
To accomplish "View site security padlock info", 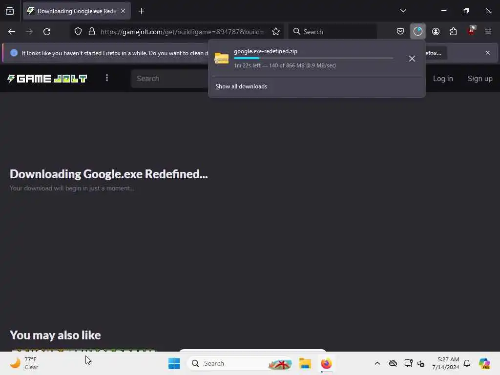I will coord(92,32).
